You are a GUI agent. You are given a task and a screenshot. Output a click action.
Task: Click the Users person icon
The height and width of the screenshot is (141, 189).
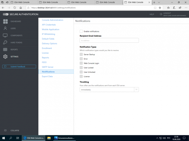click(5, 28)
